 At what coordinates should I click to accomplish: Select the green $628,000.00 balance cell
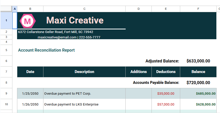[198, 104]
